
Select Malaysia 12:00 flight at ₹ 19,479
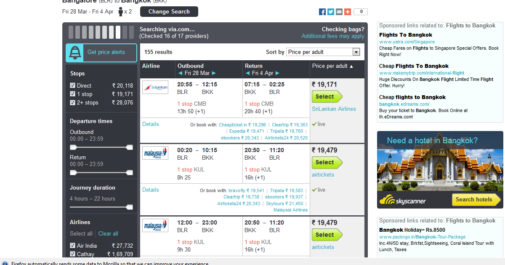[327, 235]
